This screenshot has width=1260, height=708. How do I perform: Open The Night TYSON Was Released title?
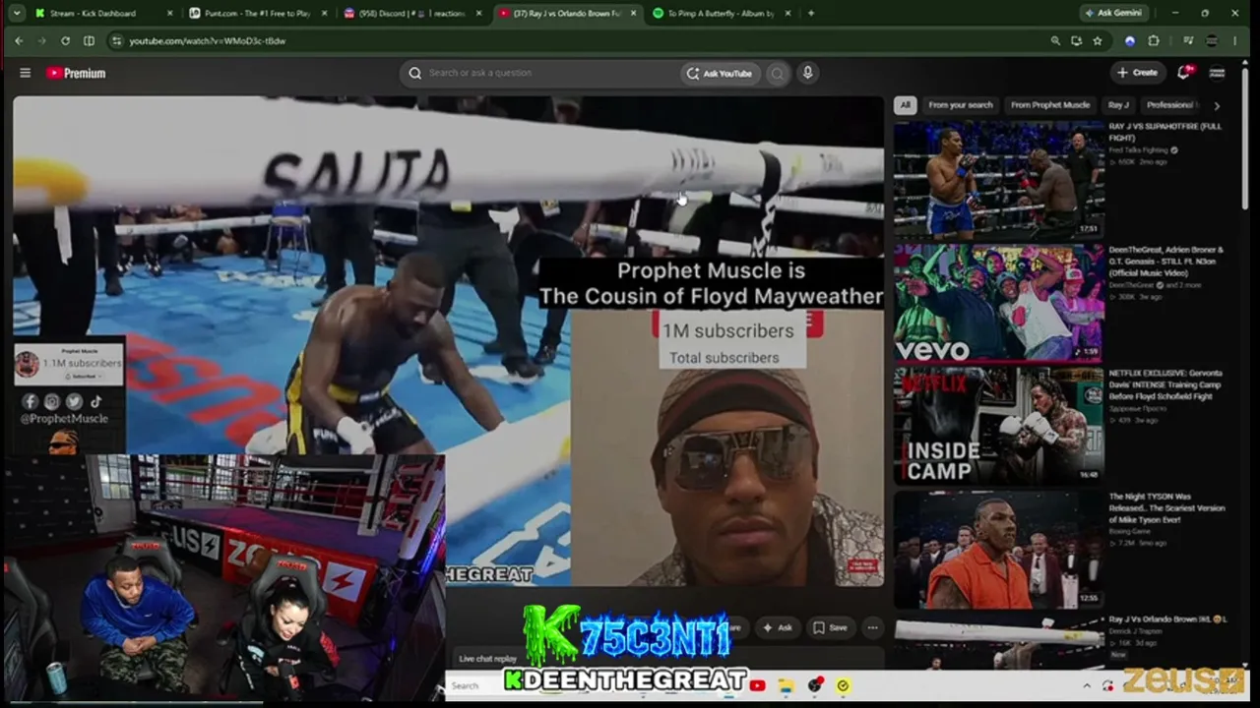coord(1167,507)
